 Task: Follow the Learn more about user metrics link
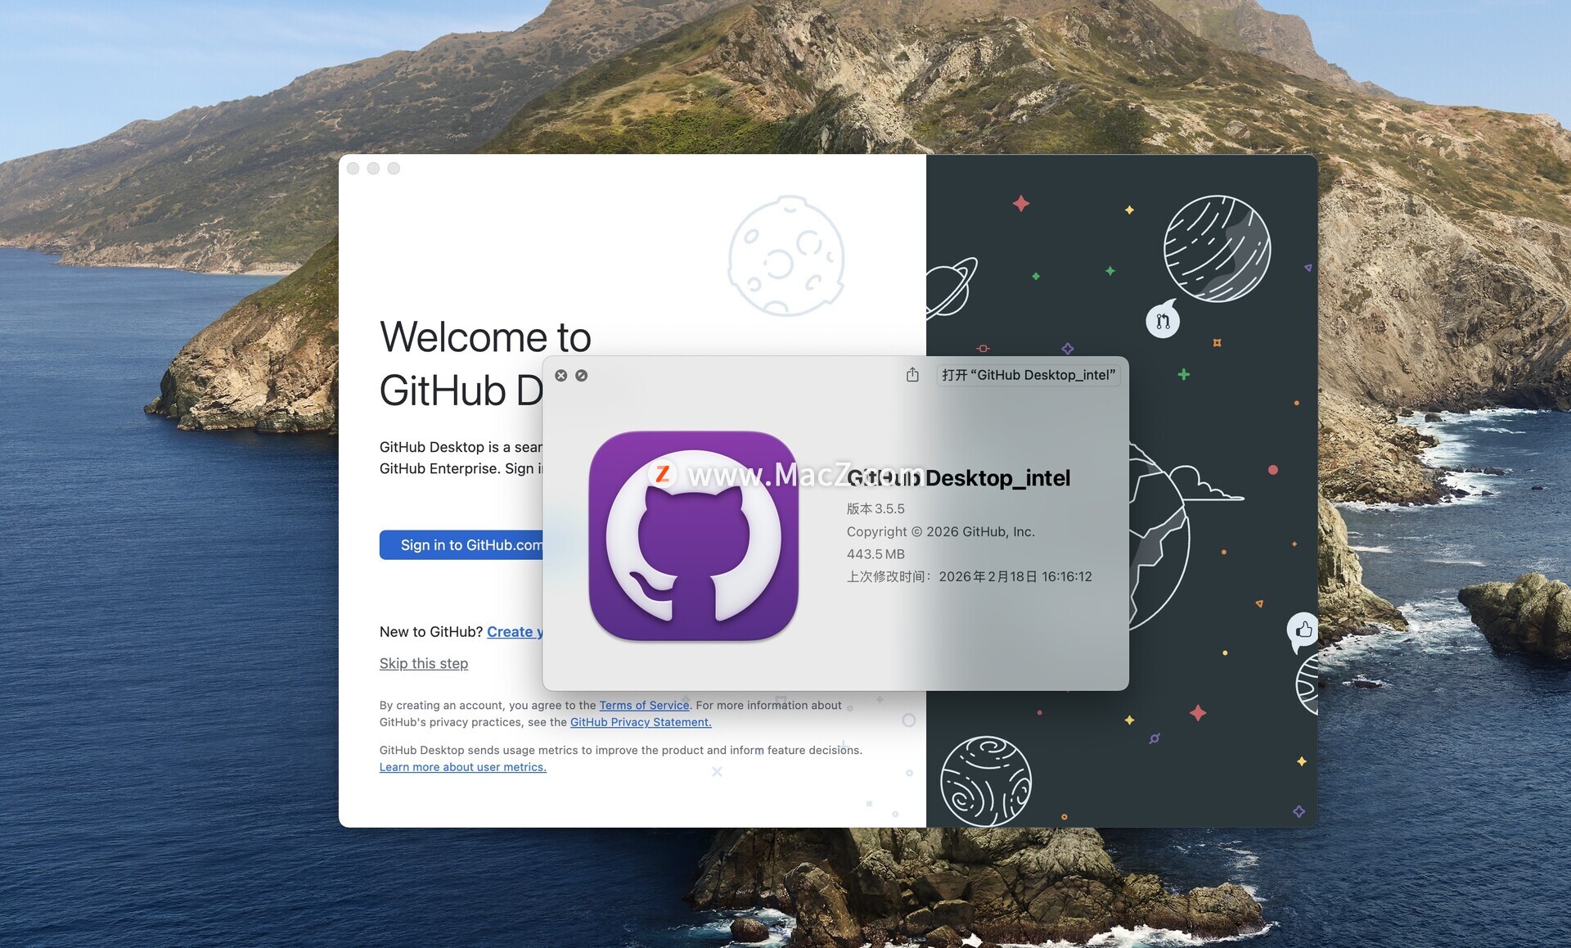[462, 767]
